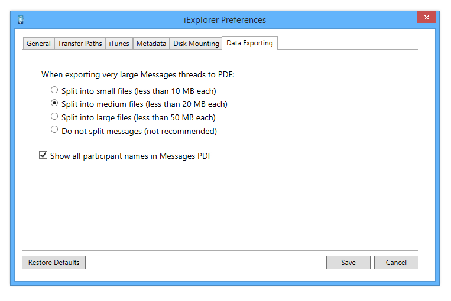The image size is (451, 301).
Task: Click the iExplorer Preferences title bar
Action: coord(225,20)
